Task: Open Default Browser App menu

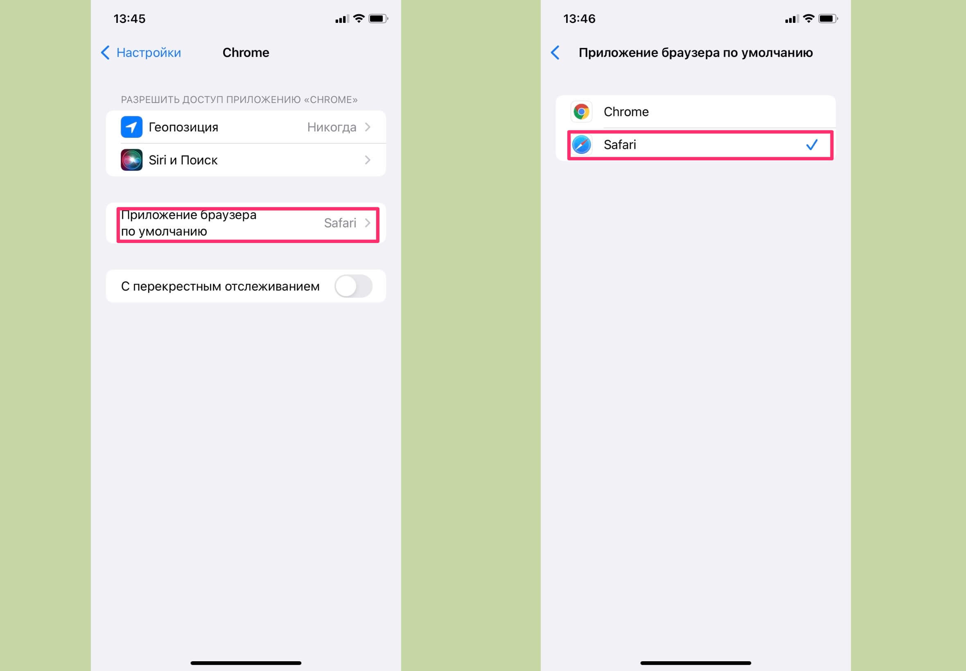Action: pos(246,224)
